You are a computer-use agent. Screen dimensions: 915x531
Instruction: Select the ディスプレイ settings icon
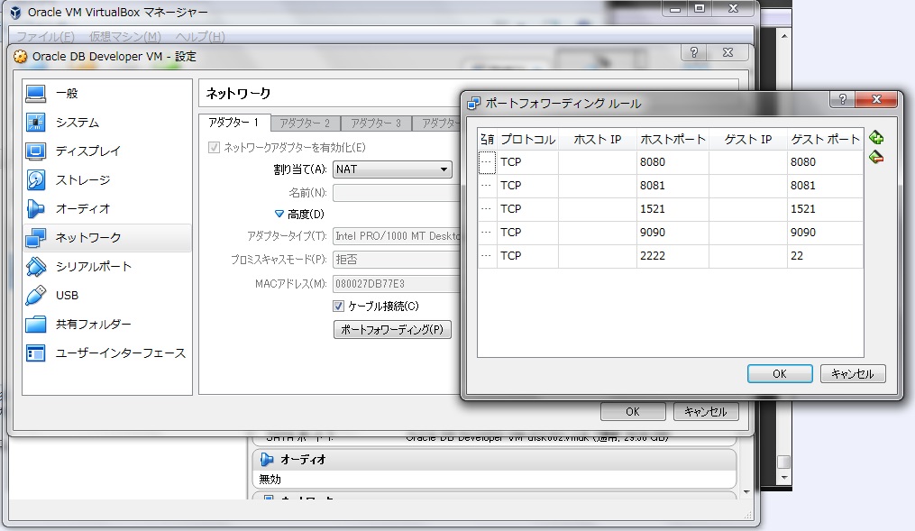tap(35, 151)
